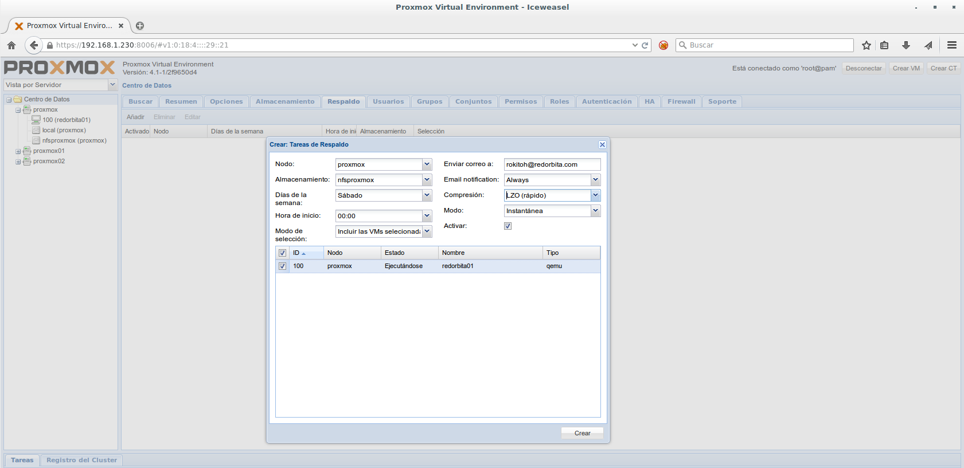Click the Crear button in dialog
The image size is (964, 468).
click(x=582, y=433)
